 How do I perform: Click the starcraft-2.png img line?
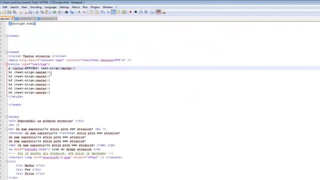(x=65, y=157)
